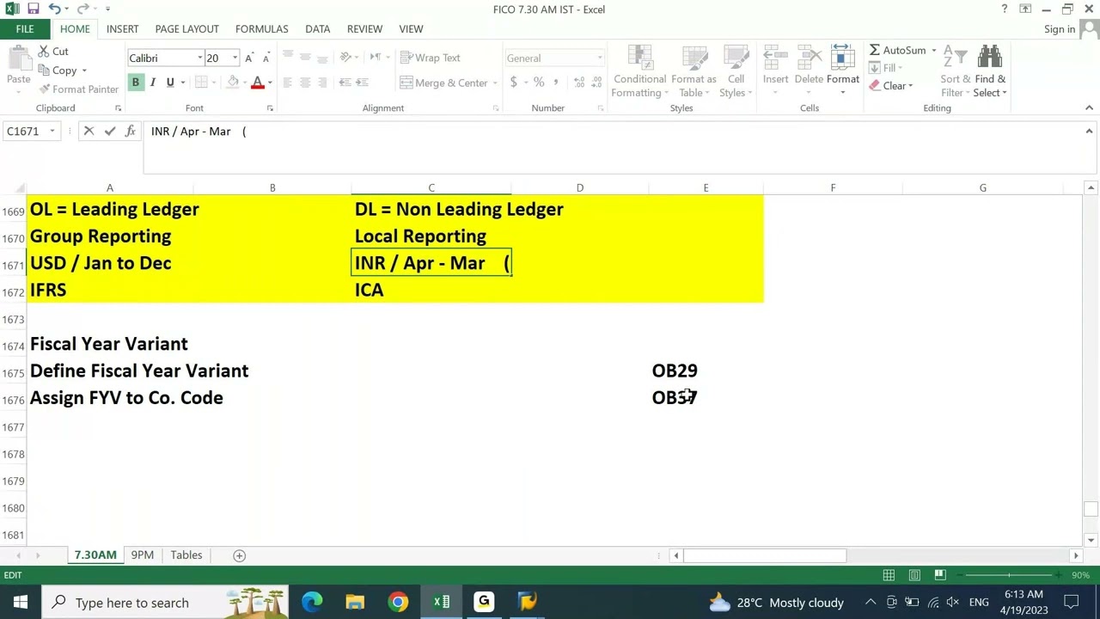Select cell with 'Define Fiscal Year Variant'
Viewport: 1100px width, 619px height.
point(109,371)
